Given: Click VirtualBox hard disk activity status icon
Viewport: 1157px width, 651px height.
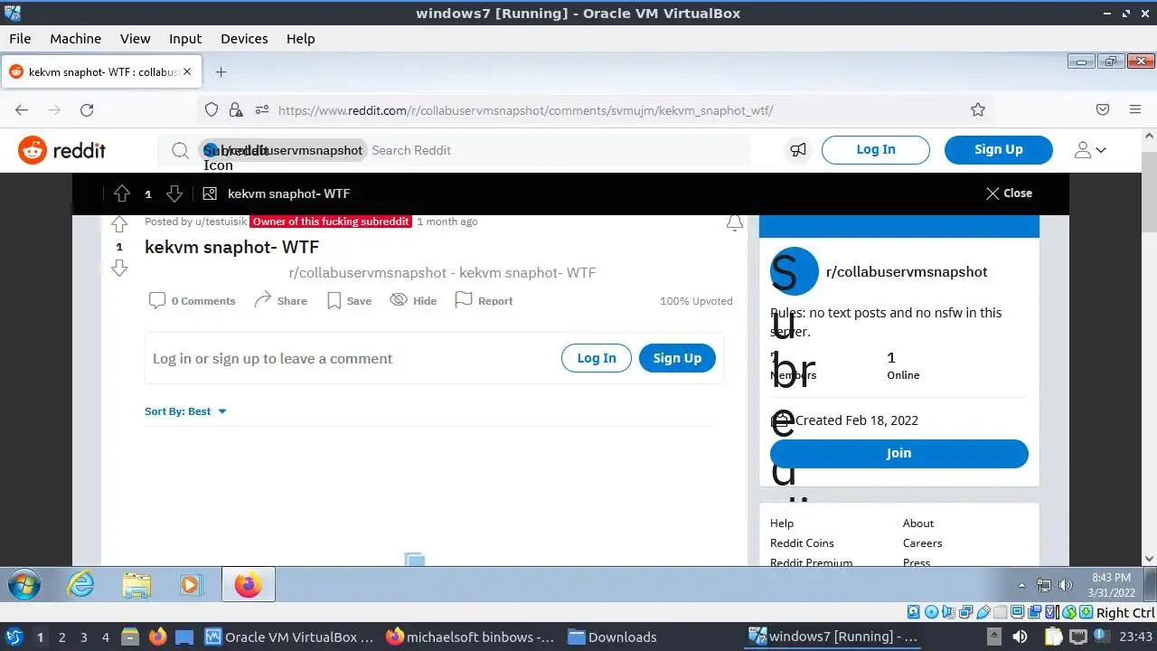Looking at the screenshot, I should coord(913,613).
